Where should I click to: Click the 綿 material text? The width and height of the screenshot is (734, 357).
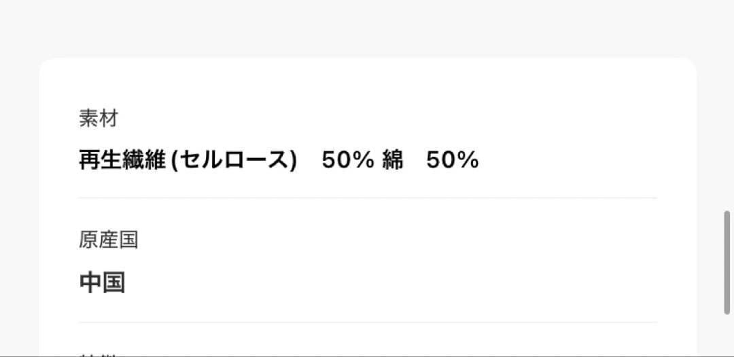(x=392, y=160)
